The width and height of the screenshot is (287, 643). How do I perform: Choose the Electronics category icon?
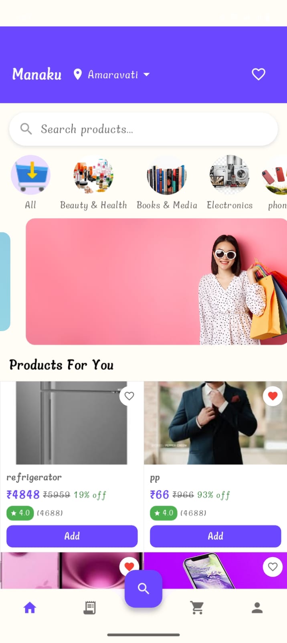pos(230,175)
